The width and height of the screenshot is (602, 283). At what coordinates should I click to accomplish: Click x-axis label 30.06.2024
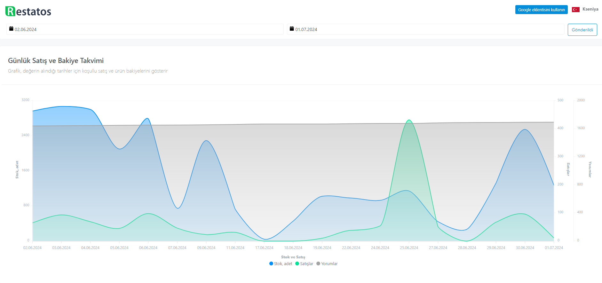pyautogui.click(x=525, y=248)
